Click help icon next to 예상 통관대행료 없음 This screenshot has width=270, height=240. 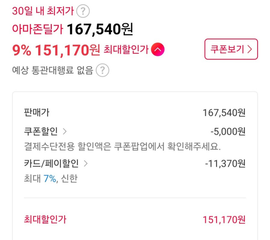point(103,70)
